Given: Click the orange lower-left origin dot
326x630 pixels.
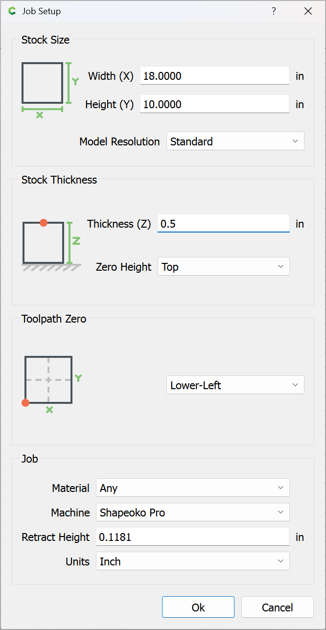Looking at the screenshot, I should coord(25,403).
